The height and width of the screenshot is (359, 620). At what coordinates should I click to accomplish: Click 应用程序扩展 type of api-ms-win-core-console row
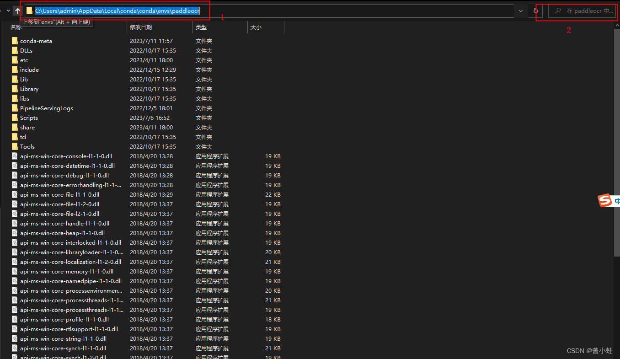coord(212,156)
